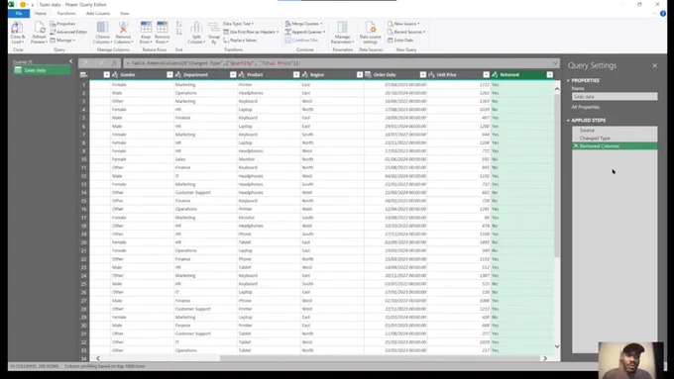The height and width of the screenshot is (379, 674).
Task: Click the Split Column icon
Action: [x=196, y=28]
